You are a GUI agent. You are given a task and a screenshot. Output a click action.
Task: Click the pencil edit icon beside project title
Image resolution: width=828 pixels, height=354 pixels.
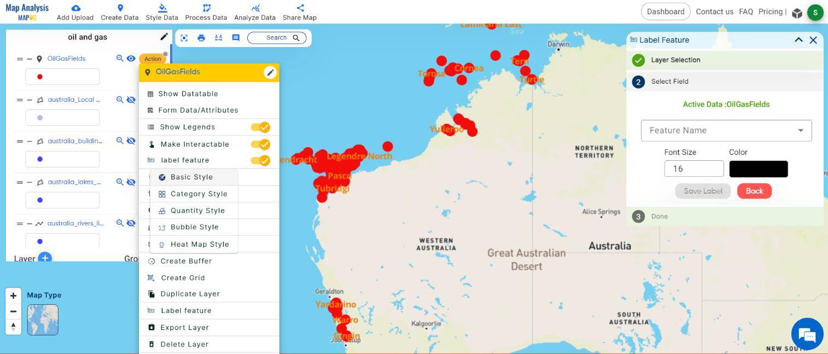164,37
